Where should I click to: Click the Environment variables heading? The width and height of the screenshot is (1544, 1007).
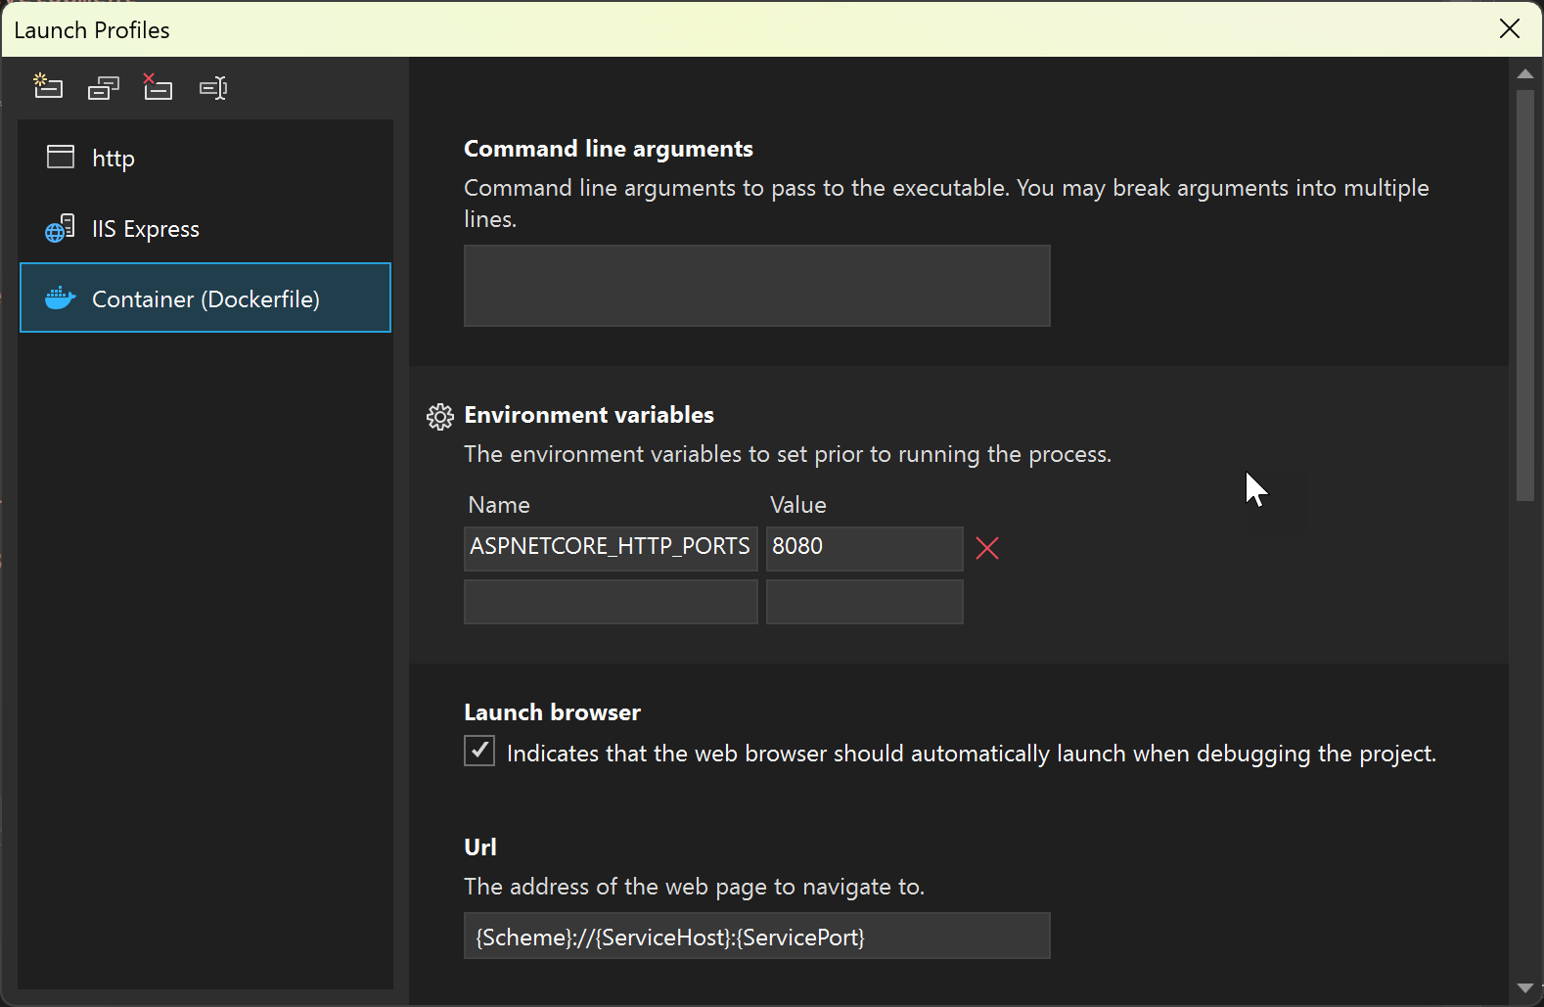589,415
